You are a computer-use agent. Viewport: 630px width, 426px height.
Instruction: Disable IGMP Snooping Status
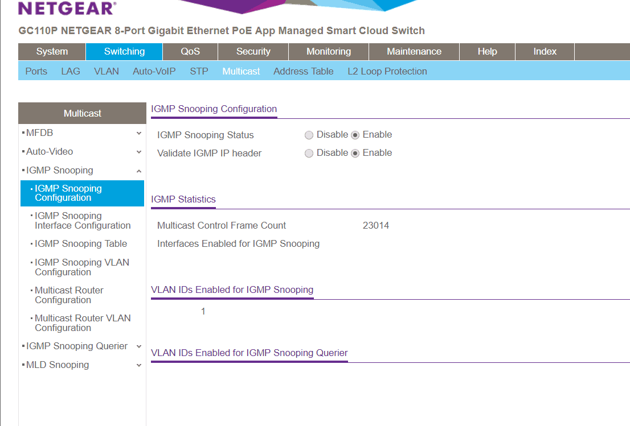(309, 135)
